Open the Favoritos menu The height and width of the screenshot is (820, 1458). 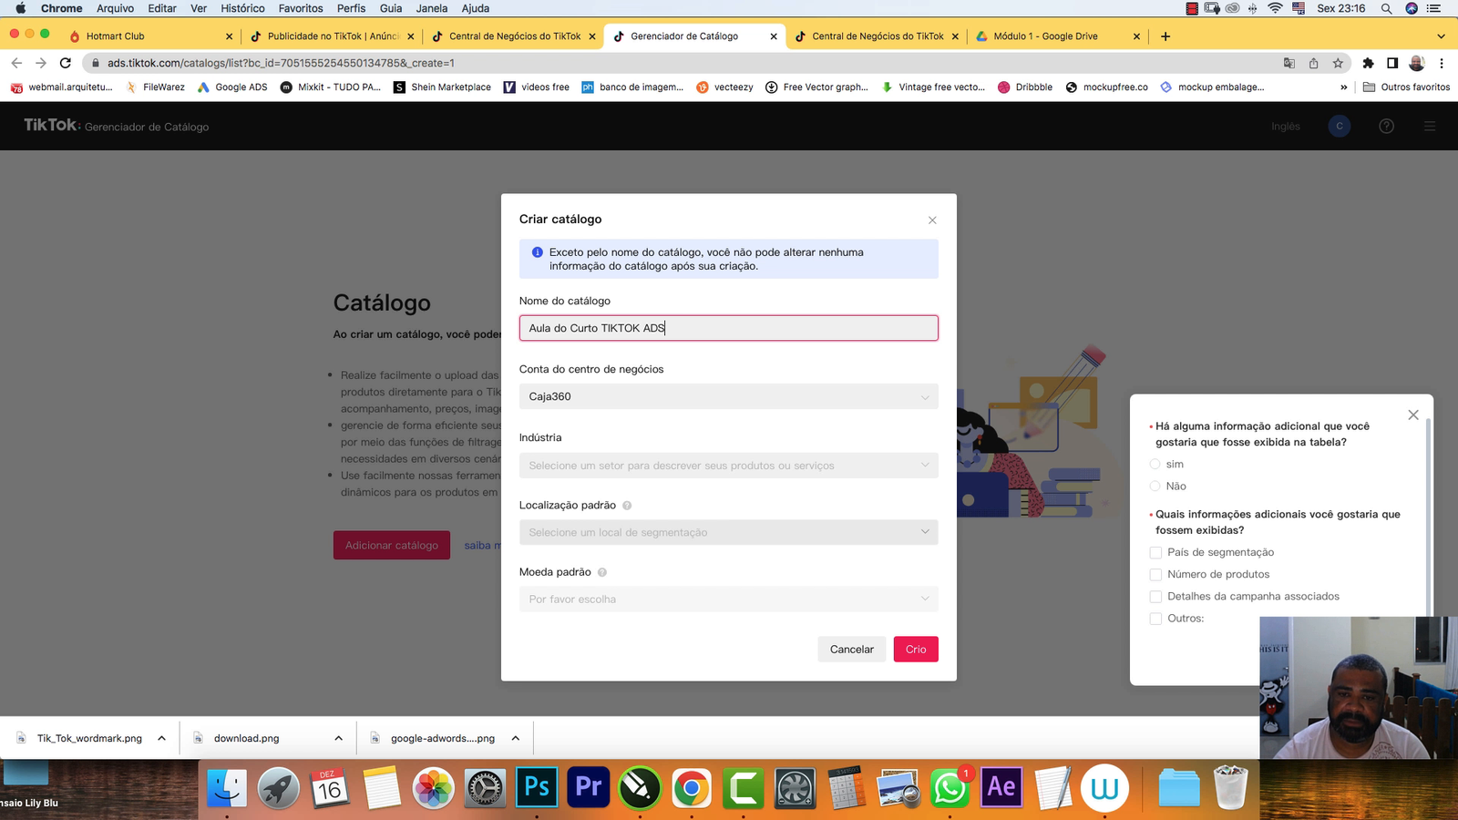[301, 8]
